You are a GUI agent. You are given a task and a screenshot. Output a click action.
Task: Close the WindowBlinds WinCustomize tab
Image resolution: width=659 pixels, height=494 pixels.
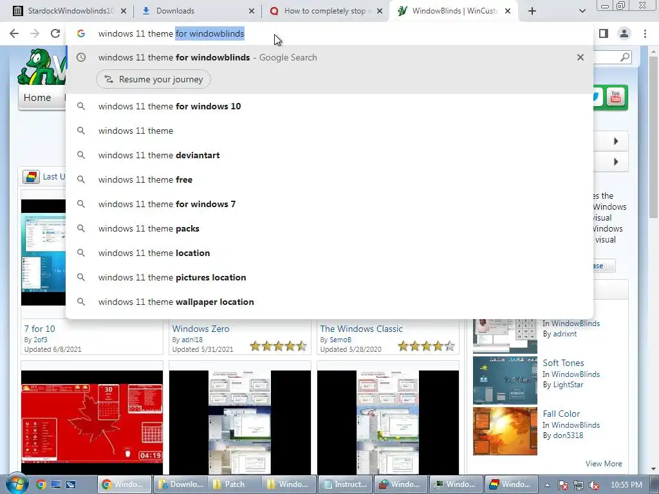point(508,11)
